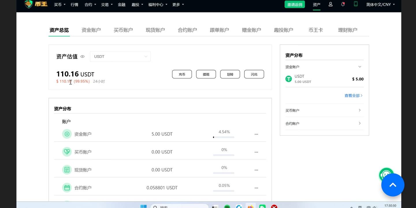Click the green 邀请返佣 button

point(295,5)
